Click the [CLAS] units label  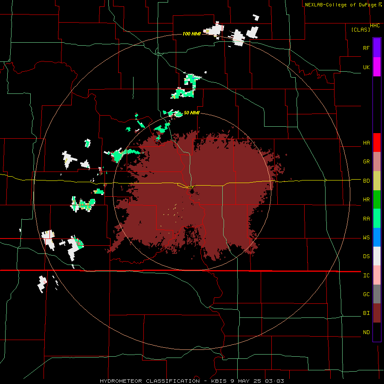tap(361, 29)
